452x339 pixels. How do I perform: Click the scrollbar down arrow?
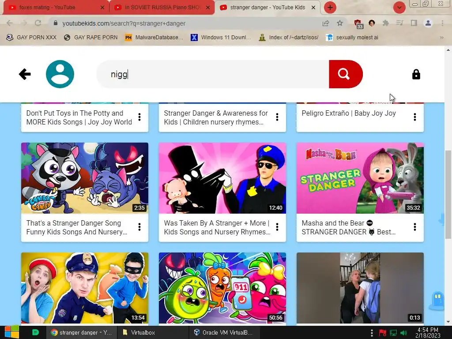(448, 322)
